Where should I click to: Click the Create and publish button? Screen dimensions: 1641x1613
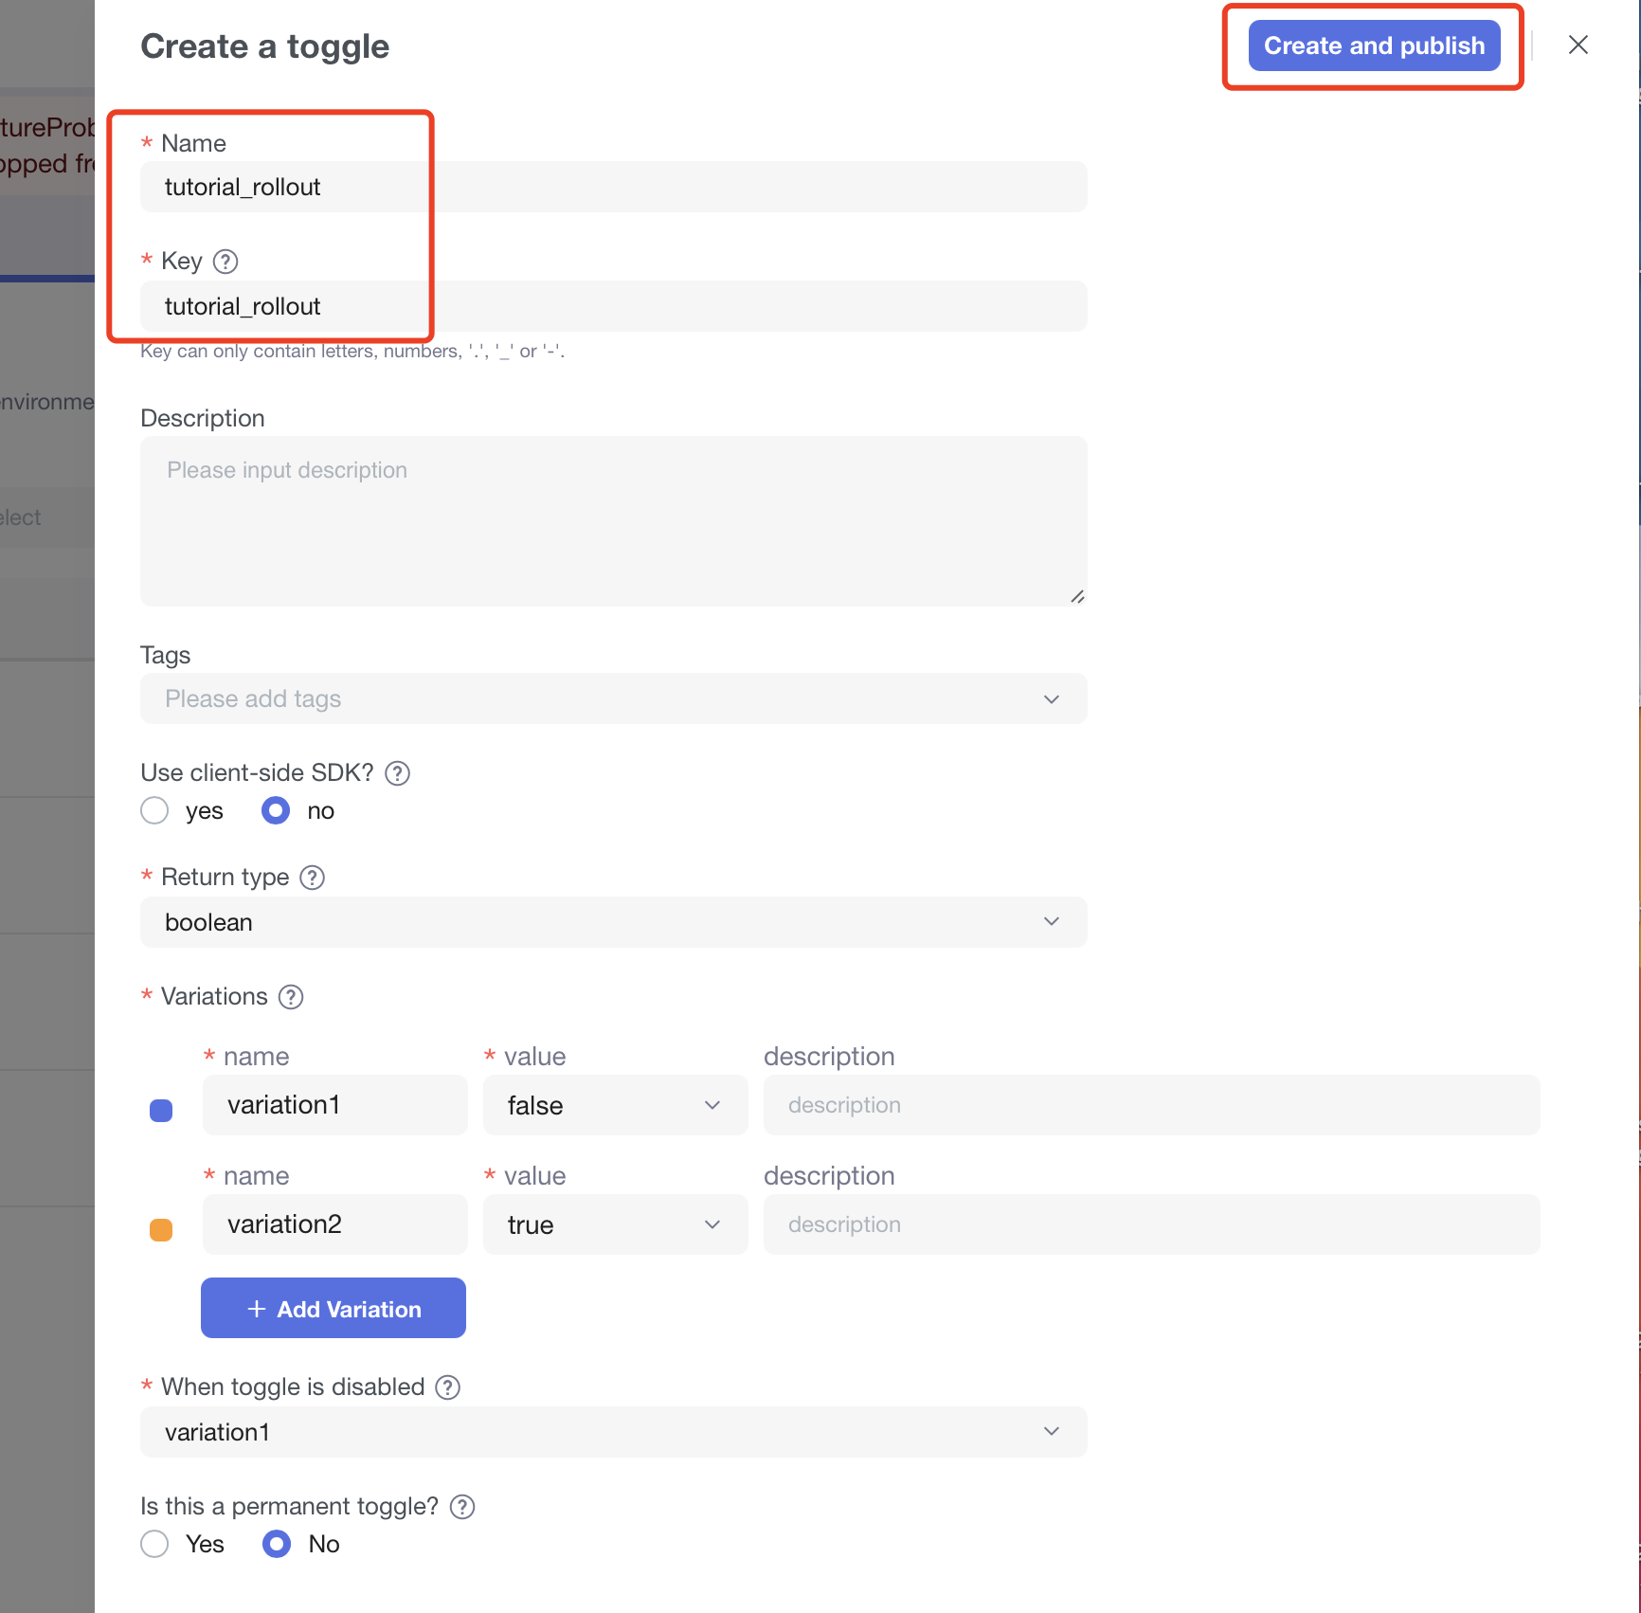click(1374, 45)
